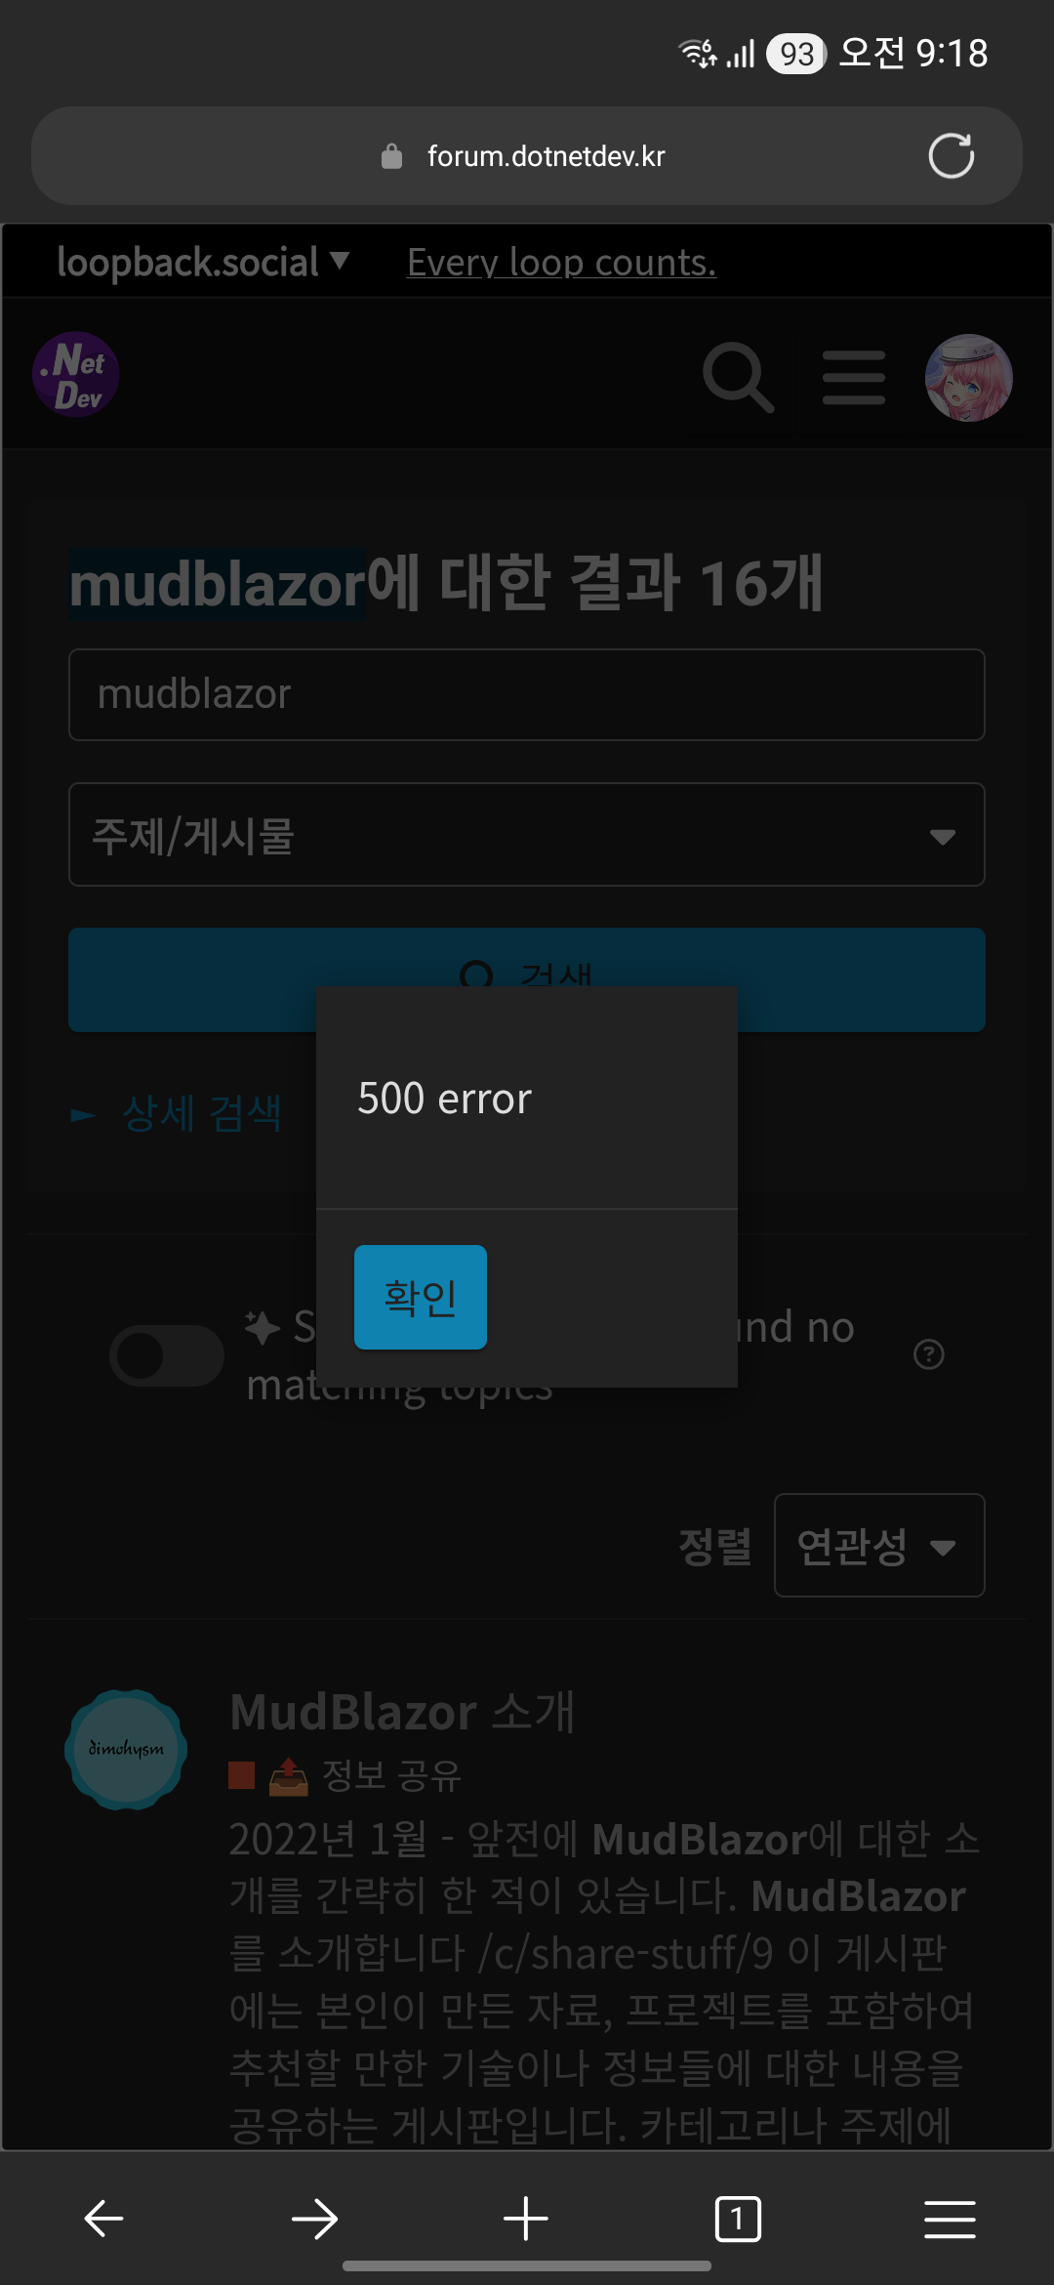Dismiss the 500 error dialog with 확인
Viewport: 1054px width, 2285px height.
point(421,1297)
